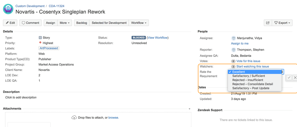
Task: Cancel rating with the X button
Action: [295, 78]
